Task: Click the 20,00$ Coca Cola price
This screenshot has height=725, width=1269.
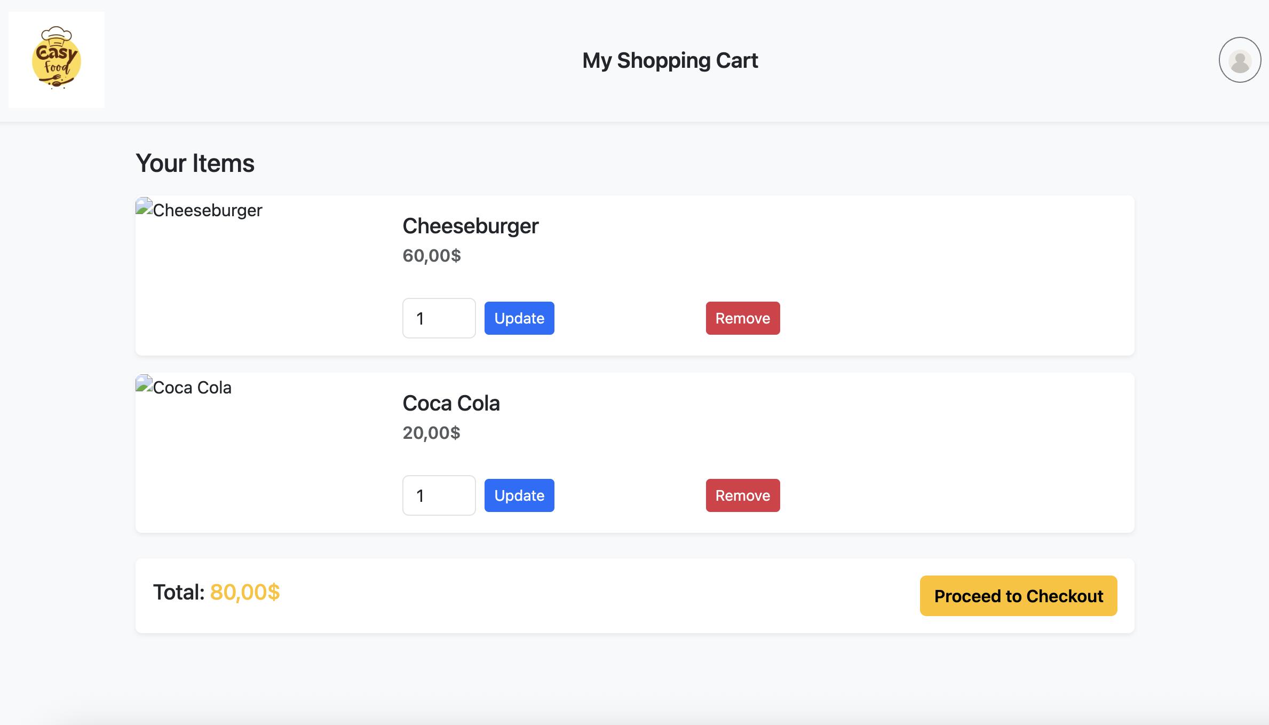Action: click(x=431, y=433)
